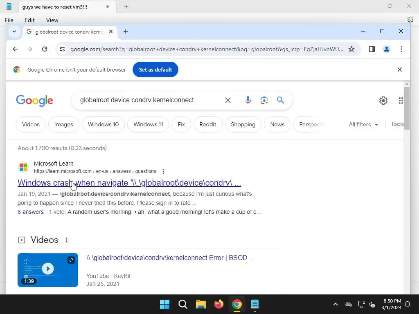Open Notepad settings gear
419x314 pixels.
(410, 20)
